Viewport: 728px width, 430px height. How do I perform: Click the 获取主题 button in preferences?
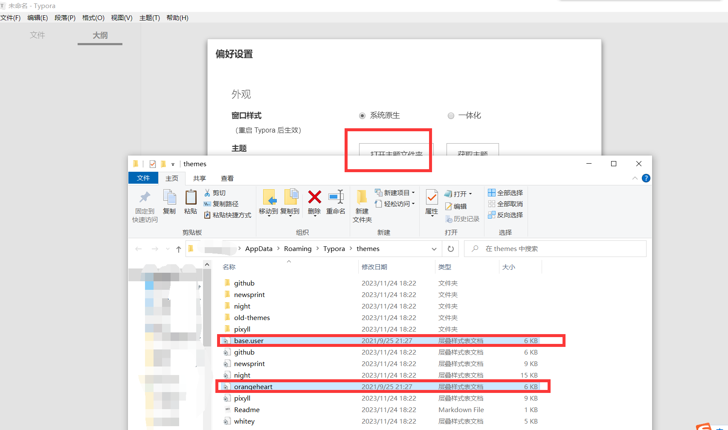pyautogui.click(x=473, y=150)
